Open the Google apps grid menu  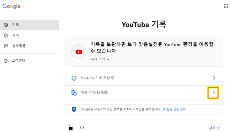pos(226,6)
